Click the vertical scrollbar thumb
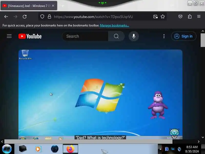Screen dimensions: 205x154 click(203, 40)
